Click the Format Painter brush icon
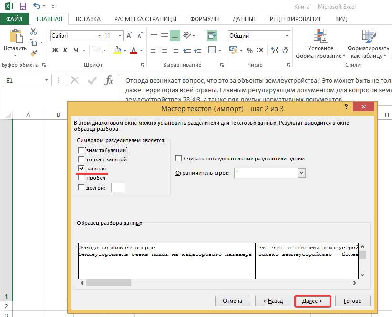Viewport: 392px width, 317px height. click(x=33, y=53)
